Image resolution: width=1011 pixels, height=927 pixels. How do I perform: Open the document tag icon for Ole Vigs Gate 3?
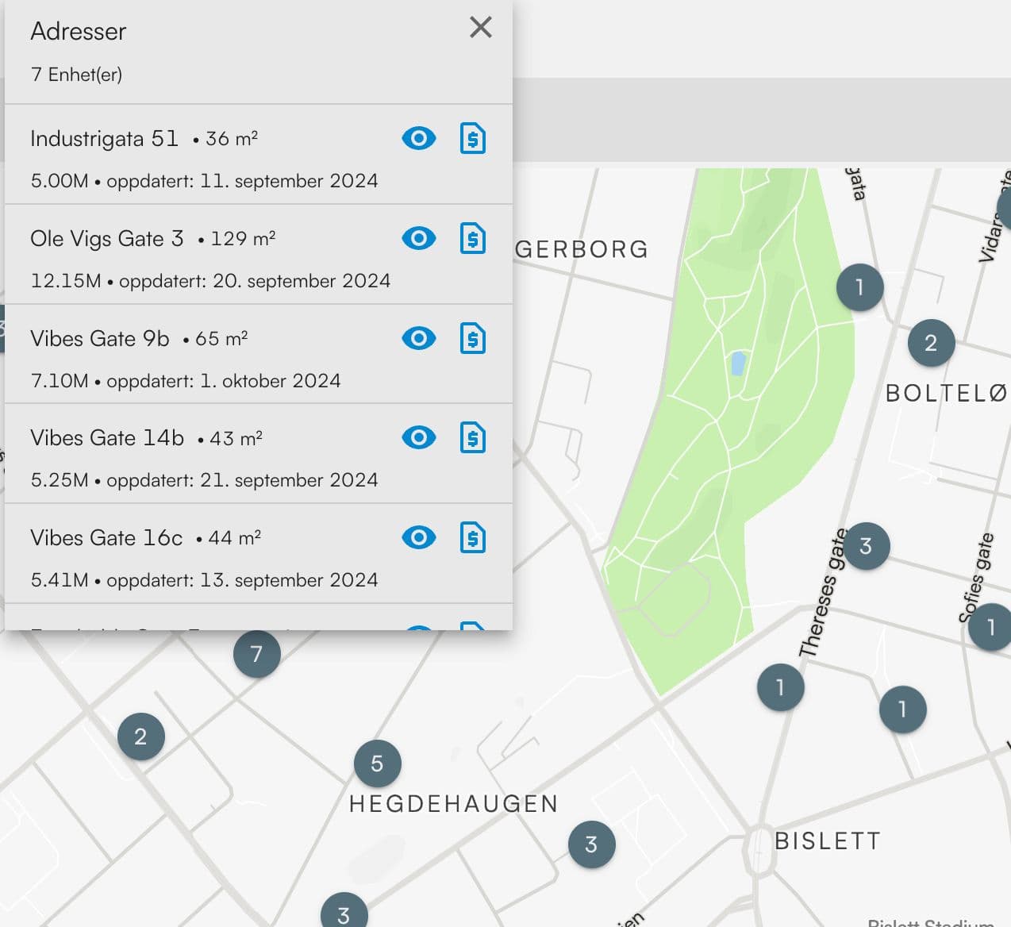tap(472, 238)
